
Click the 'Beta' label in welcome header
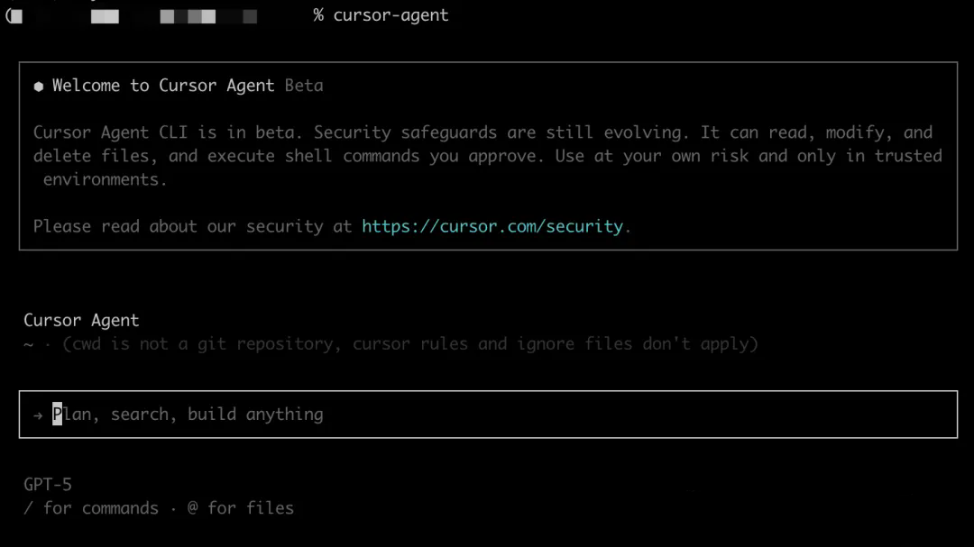pos(304,86)
